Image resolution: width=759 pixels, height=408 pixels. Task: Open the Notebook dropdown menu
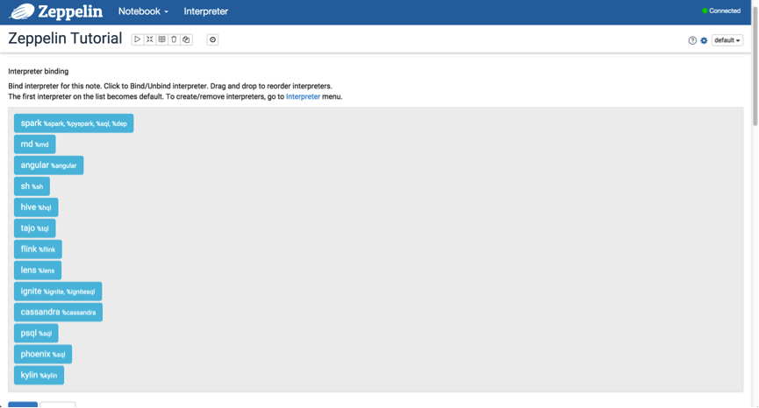click(x=143, y=11)
